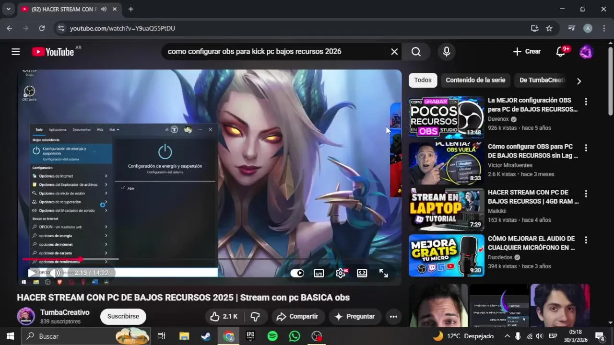Bookmark this page with the star
This screenshot has height=345, width=614.
coord(549,28)
